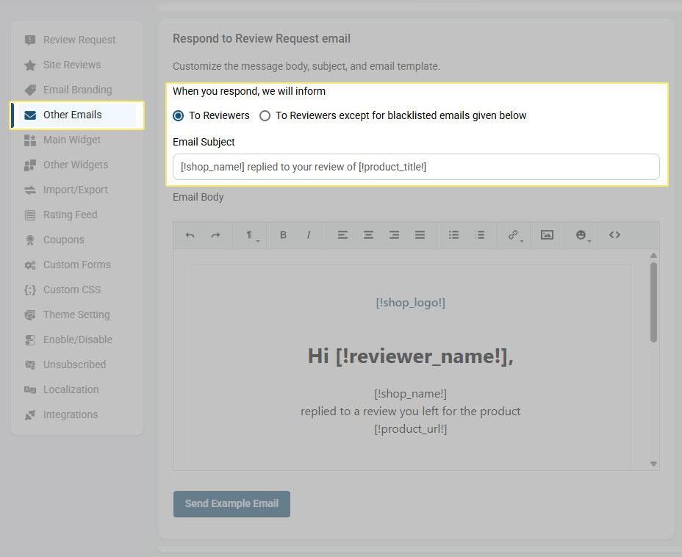Switch to the Email Branding section
The image size is (682, 557).
76,90
